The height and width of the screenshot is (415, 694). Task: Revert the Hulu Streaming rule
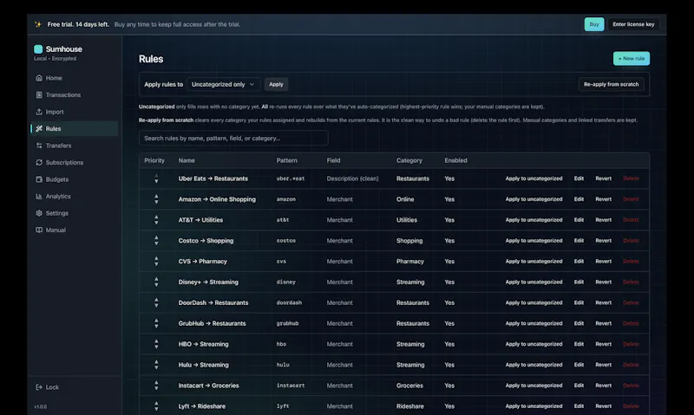(x=603, y=365)
